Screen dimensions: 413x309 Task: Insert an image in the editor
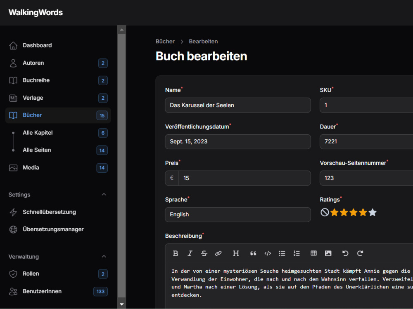(x=328, y=253)
